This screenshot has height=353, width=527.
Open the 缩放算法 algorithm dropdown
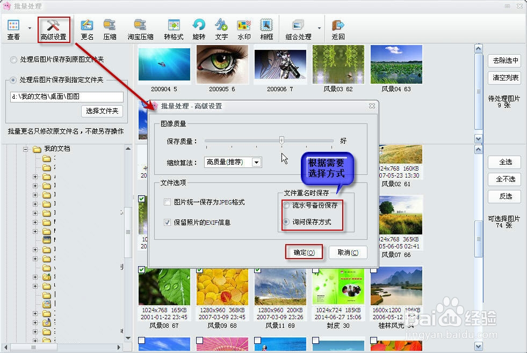tap(256, 162)
